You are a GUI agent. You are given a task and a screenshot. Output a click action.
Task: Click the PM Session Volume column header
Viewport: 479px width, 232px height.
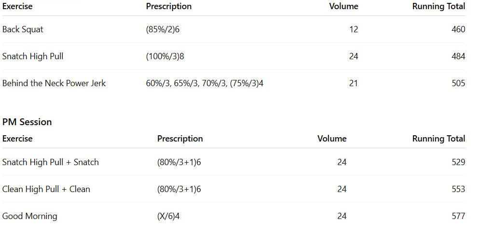[332, 139]
